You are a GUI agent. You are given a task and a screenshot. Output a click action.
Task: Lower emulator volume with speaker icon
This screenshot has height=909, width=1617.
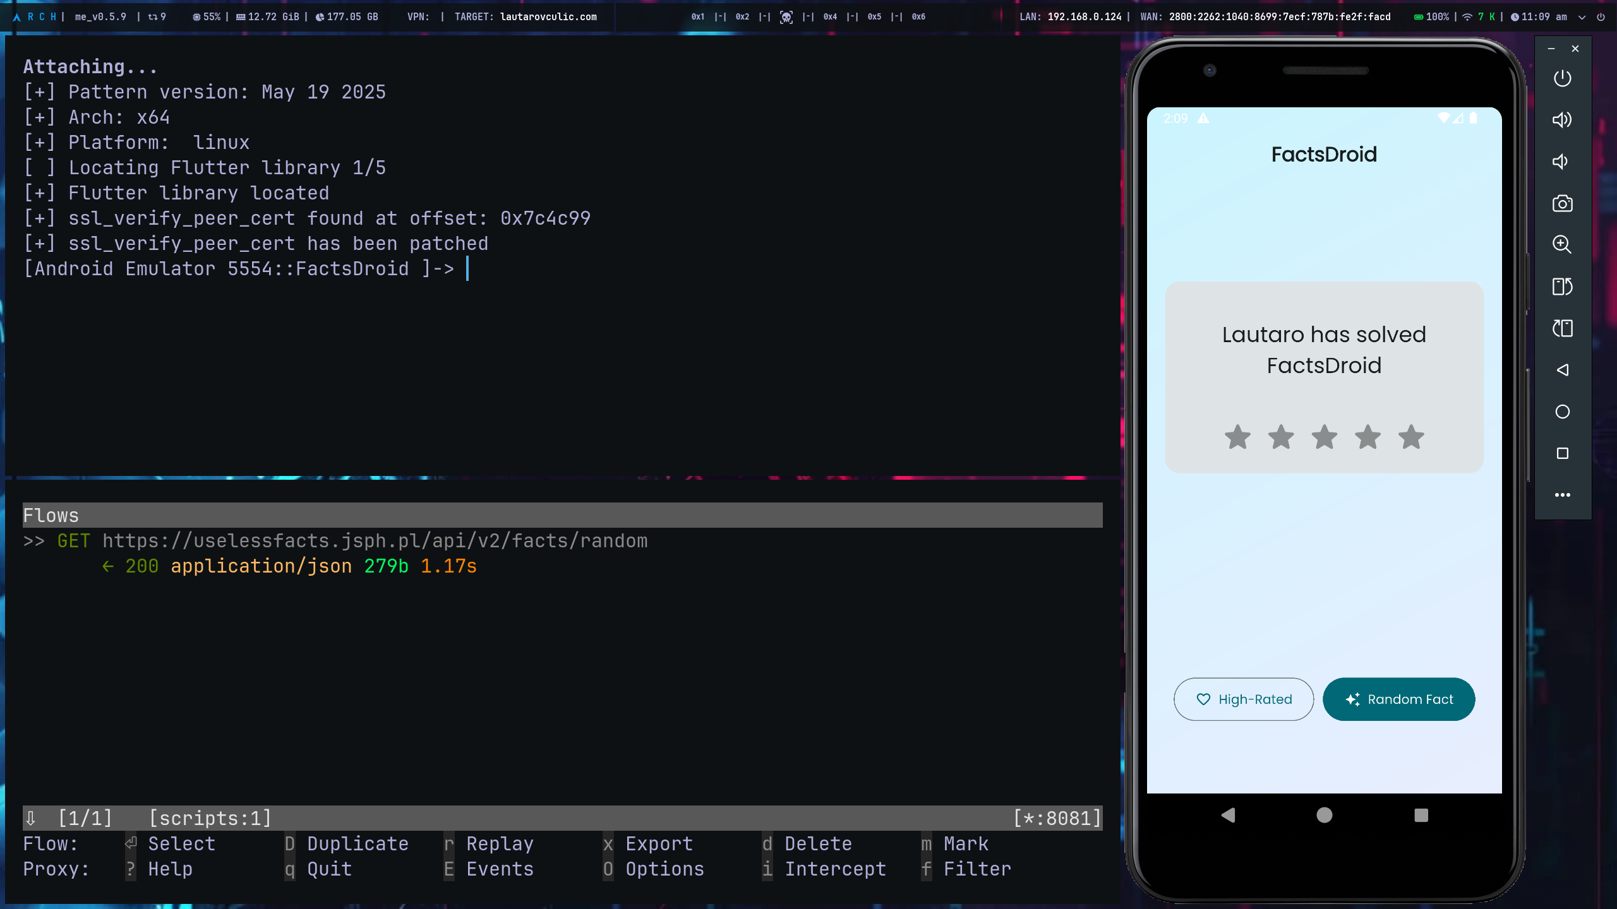click(1560, 162)
